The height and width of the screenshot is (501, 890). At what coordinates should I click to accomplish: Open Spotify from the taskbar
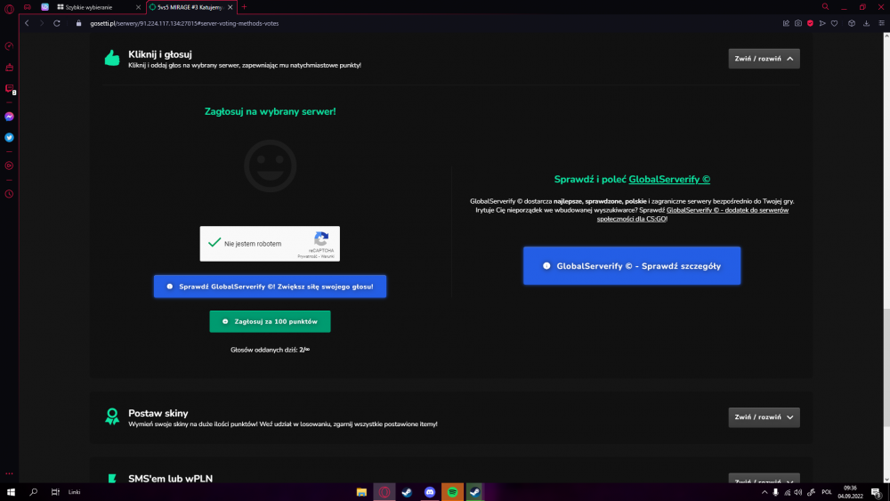tap(452, 492)
